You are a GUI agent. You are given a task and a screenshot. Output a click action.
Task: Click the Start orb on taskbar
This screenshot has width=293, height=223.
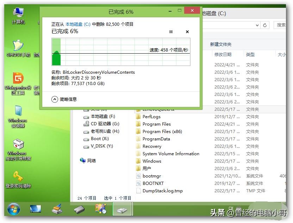coord(13,209)
